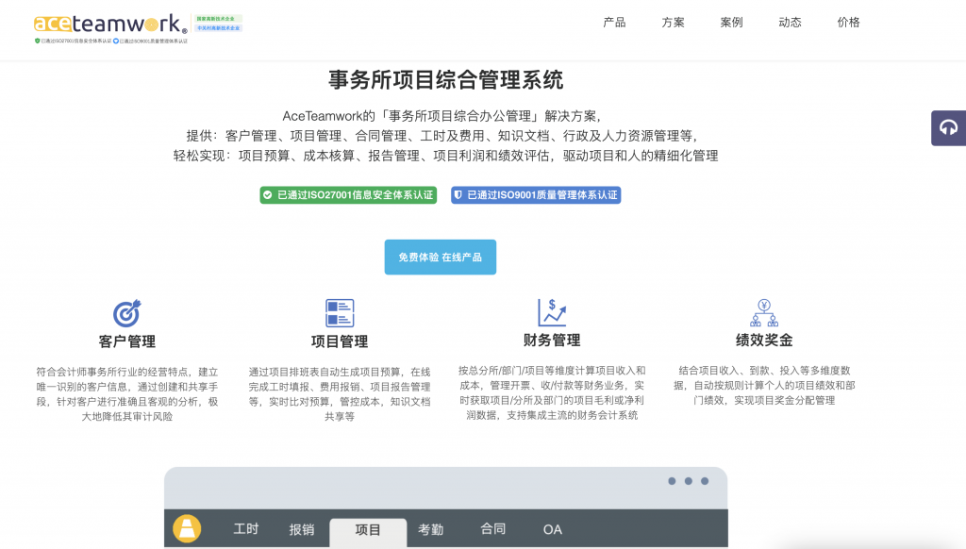Go to 案例 page
Viewport: 966px width, 549px height.
tap(731, 23)
